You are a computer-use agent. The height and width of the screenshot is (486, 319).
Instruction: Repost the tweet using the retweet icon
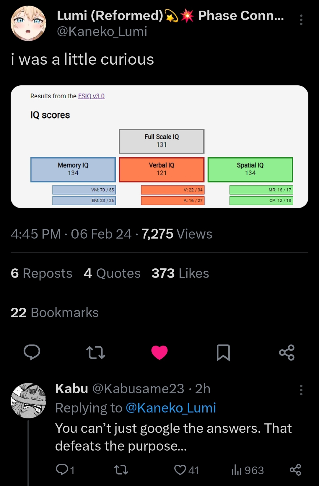coord(96,352)
